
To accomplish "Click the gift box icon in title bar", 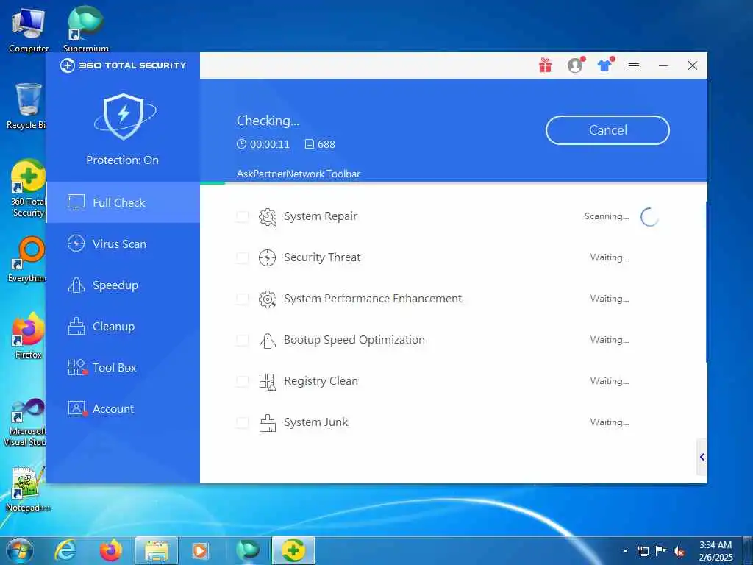I will [x=545, y=65].
